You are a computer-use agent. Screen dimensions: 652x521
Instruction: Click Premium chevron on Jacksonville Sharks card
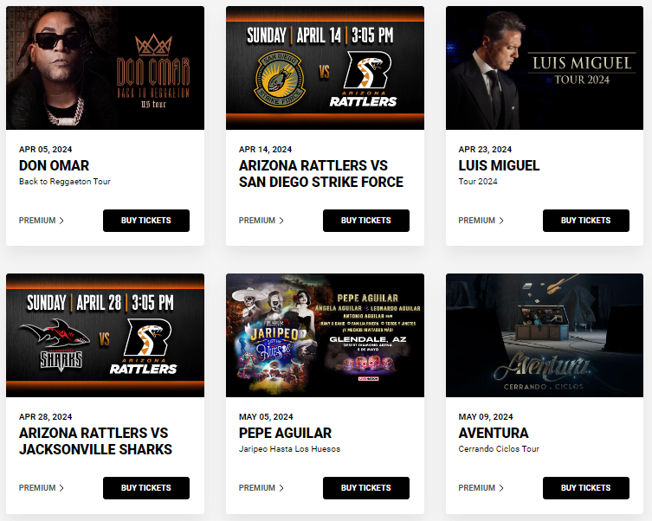[x=61, y=488]
